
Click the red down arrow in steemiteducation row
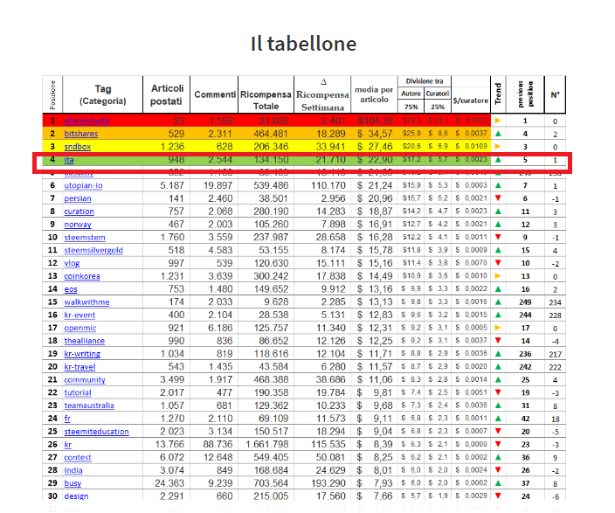498,432
